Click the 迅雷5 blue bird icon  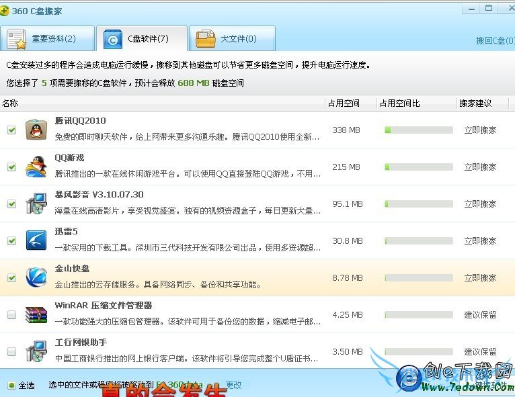click(36, 240)
